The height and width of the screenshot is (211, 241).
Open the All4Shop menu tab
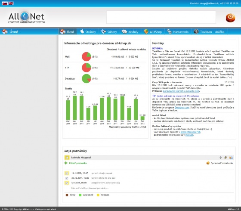(x=153, y=32)
